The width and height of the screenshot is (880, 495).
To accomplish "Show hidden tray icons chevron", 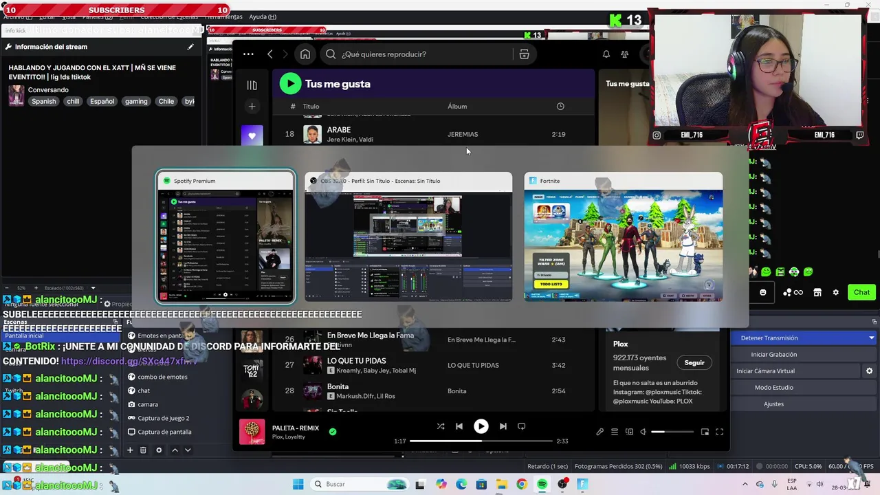I will click(x=745, y=484).
